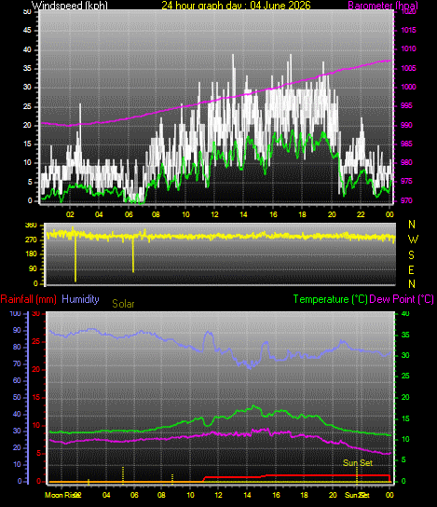Click the 100 humidity scale value

(15, 313)
